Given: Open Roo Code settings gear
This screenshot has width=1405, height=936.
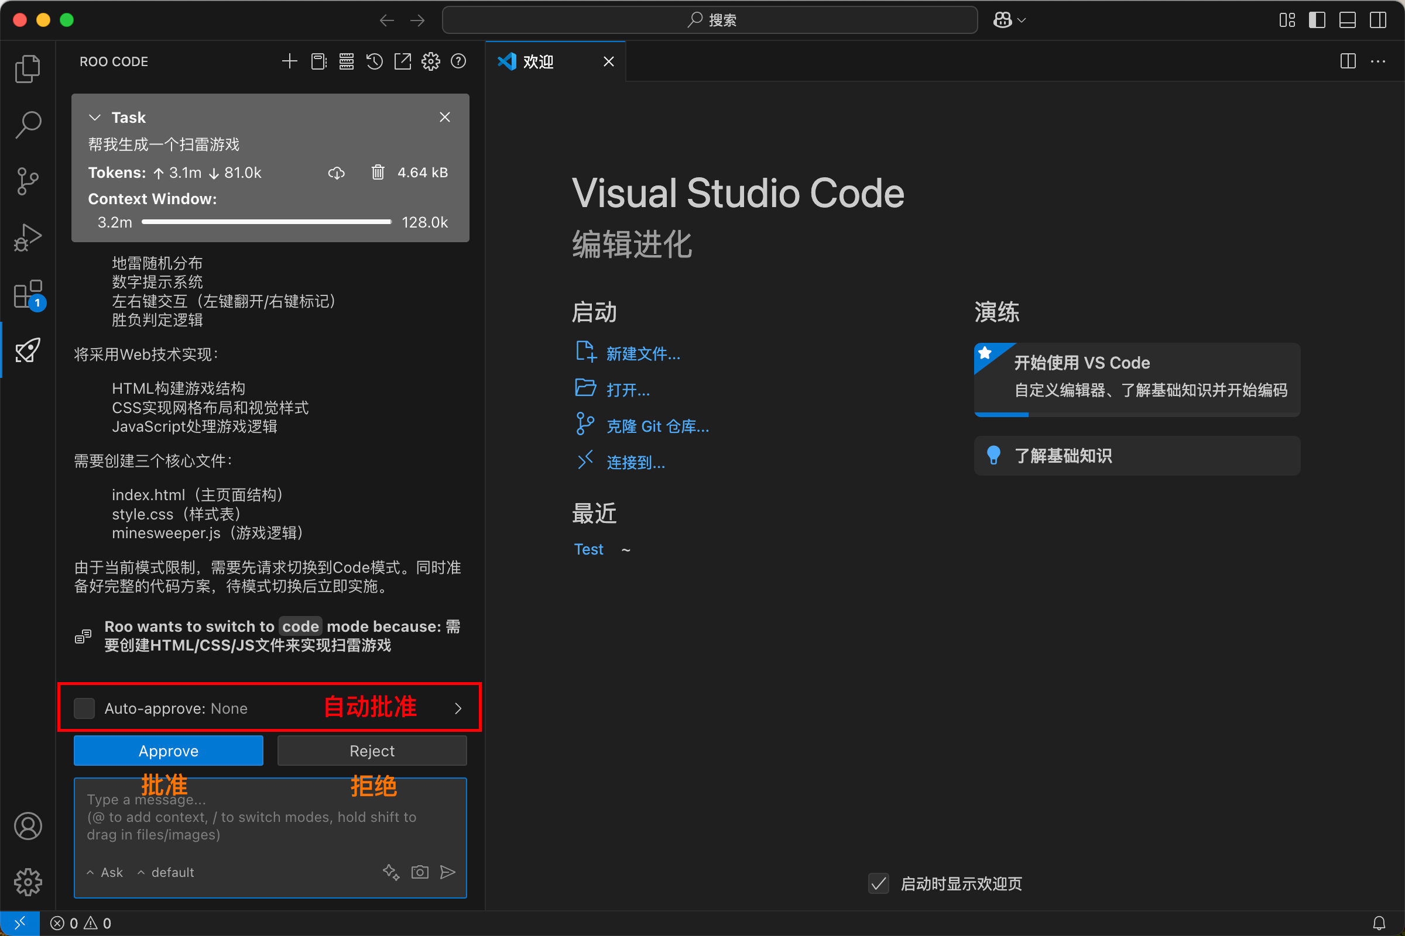Looking at the screenshot, I should click(431, 61).
